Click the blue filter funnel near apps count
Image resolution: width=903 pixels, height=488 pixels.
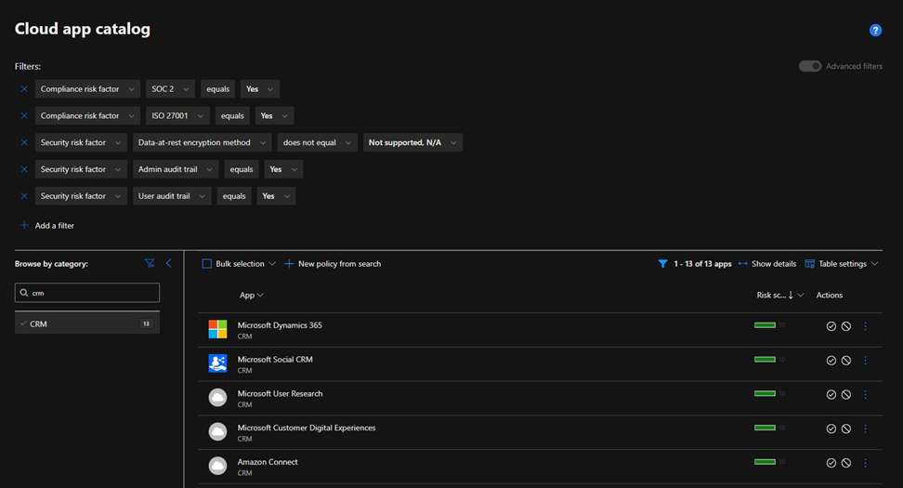click(663, 264)
